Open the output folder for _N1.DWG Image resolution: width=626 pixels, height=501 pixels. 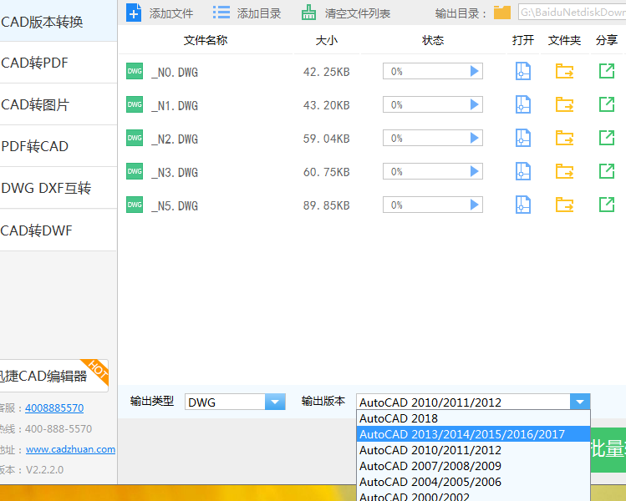(564, 105)
